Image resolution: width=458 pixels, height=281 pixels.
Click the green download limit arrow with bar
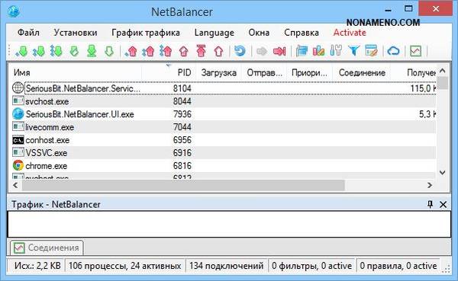92,51
